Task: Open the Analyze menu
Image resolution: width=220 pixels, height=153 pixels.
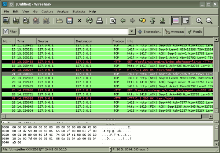Action: pos(63,12)
